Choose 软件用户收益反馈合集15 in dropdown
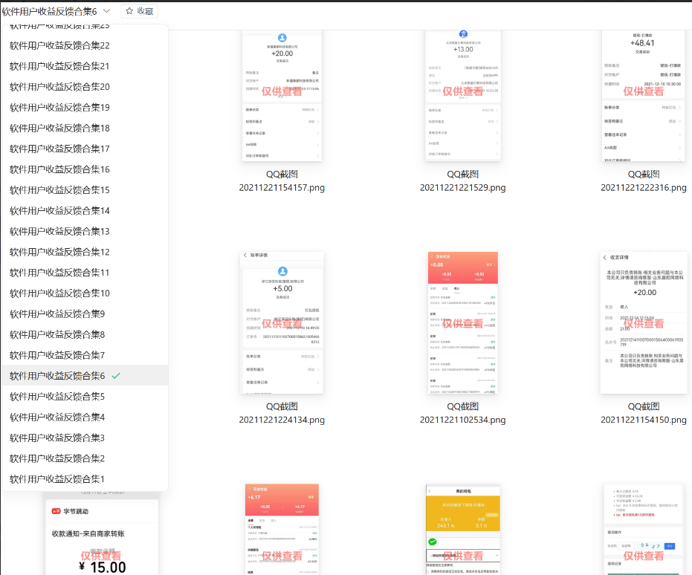Image resolution: width=692 pixels, height=575 pixels. point(59,190)
